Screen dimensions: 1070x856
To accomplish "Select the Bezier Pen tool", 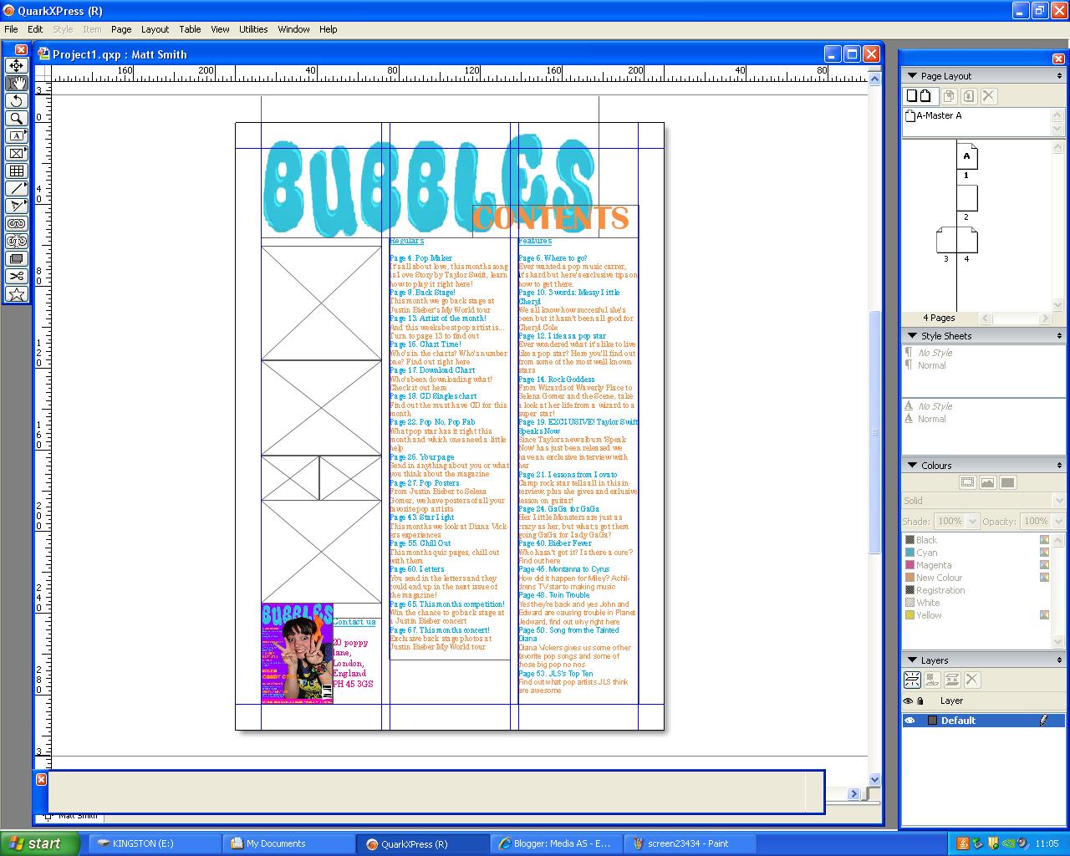I will pos(16,206).
